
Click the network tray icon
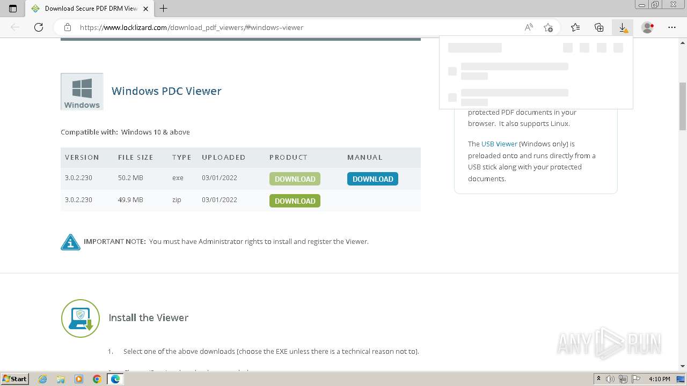coord(623,379)
